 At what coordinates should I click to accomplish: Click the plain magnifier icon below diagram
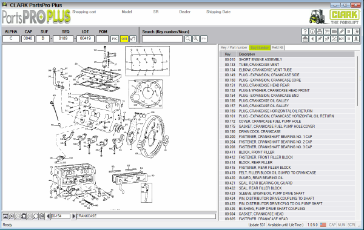coord(36,216)
